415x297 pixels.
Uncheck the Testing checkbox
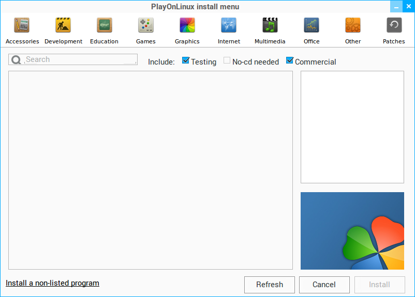186,60
